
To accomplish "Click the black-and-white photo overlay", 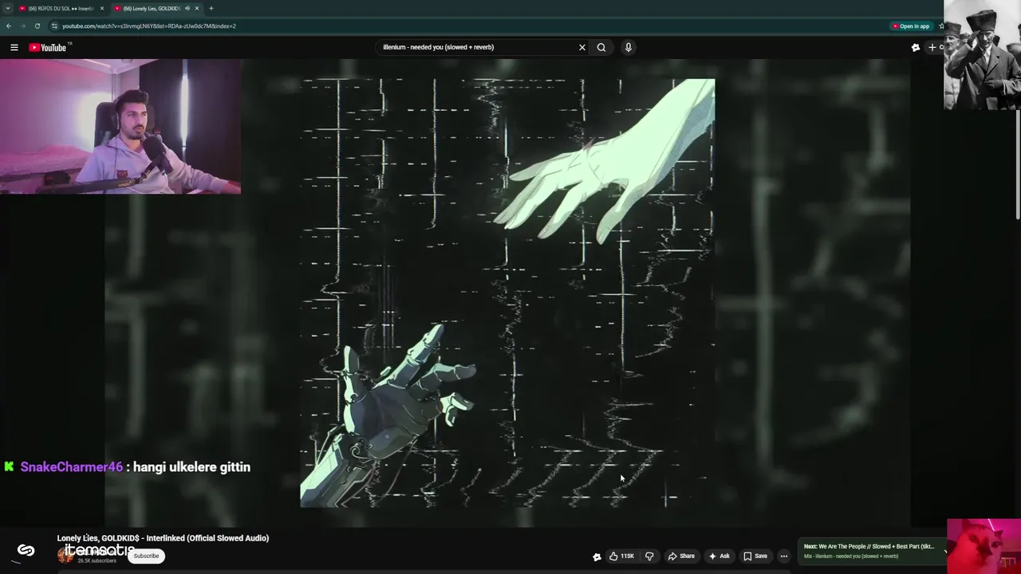I will 982,54.
